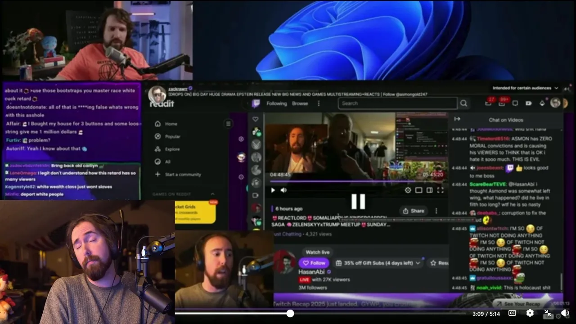Open the Following tab in Twitch
576x324 pixels.
point(276,103)
